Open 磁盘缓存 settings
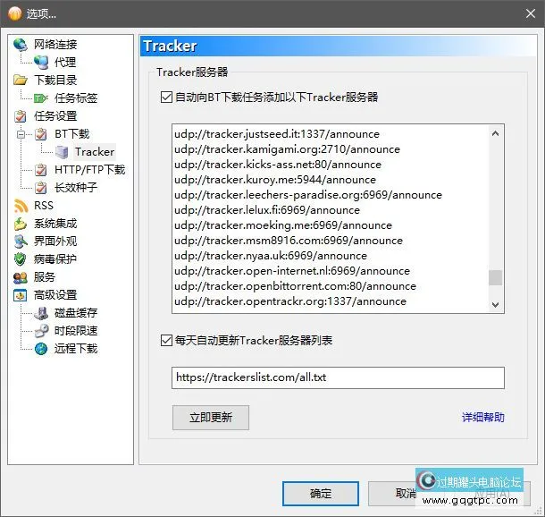This screenshot has height=517, width=545. [76, 313]
